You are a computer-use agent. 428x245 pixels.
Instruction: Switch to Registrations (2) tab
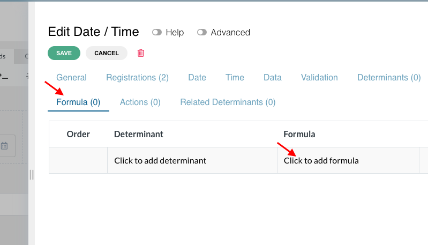tap(137, 78)
